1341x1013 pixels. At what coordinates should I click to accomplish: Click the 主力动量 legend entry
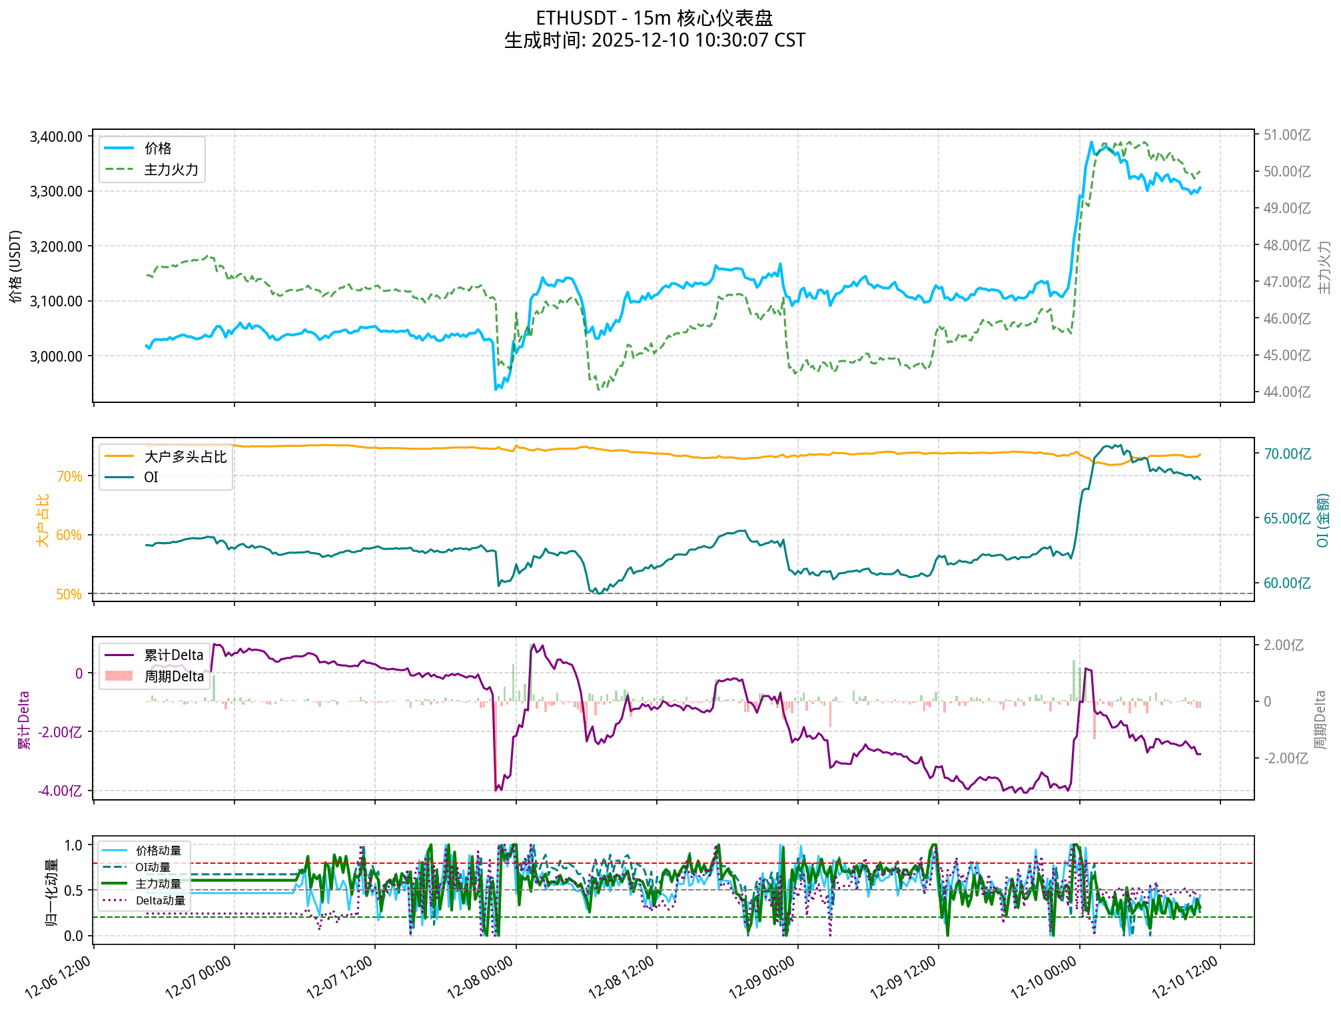(158, 884)
